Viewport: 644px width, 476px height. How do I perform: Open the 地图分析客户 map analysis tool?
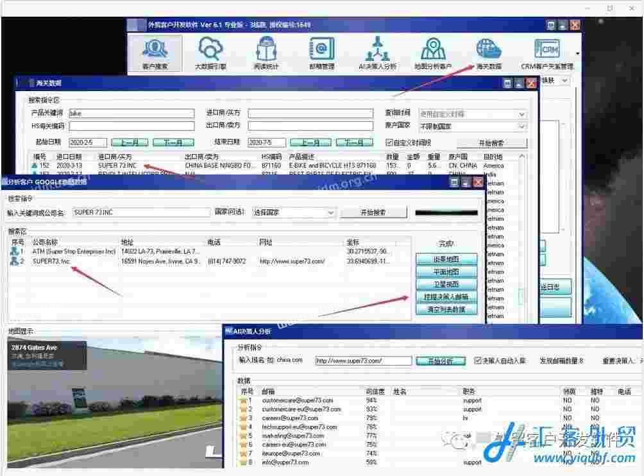[433, 53]
